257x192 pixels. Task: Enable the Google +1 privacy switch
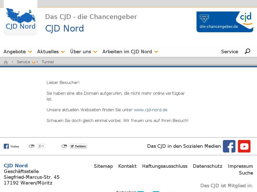pyautogui.click(x=32, y=146)
